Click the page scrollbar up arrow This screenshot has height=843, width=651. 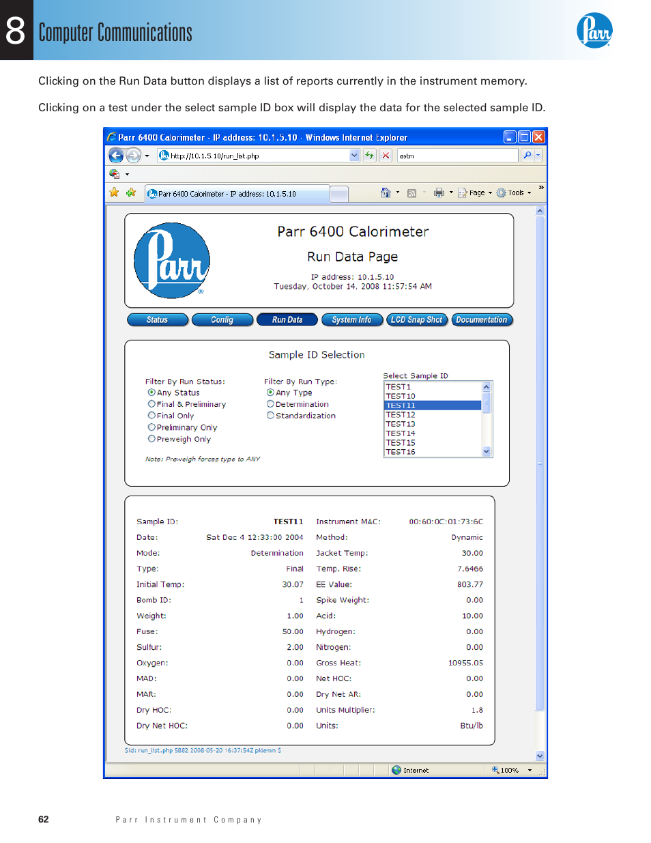coord(540,211)
